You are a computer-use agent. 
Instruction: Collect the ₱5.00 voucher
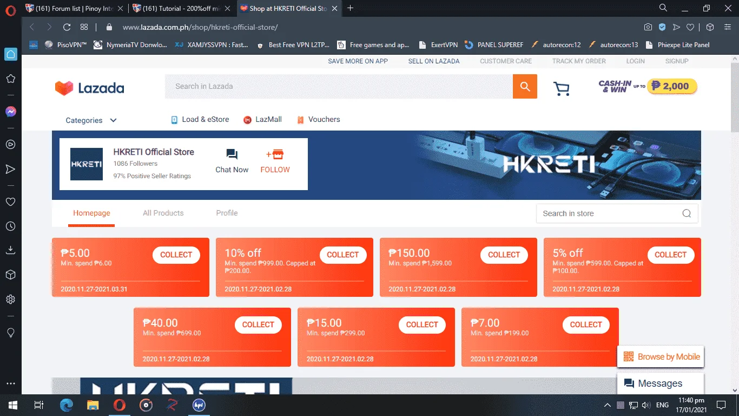pos(176,255)
